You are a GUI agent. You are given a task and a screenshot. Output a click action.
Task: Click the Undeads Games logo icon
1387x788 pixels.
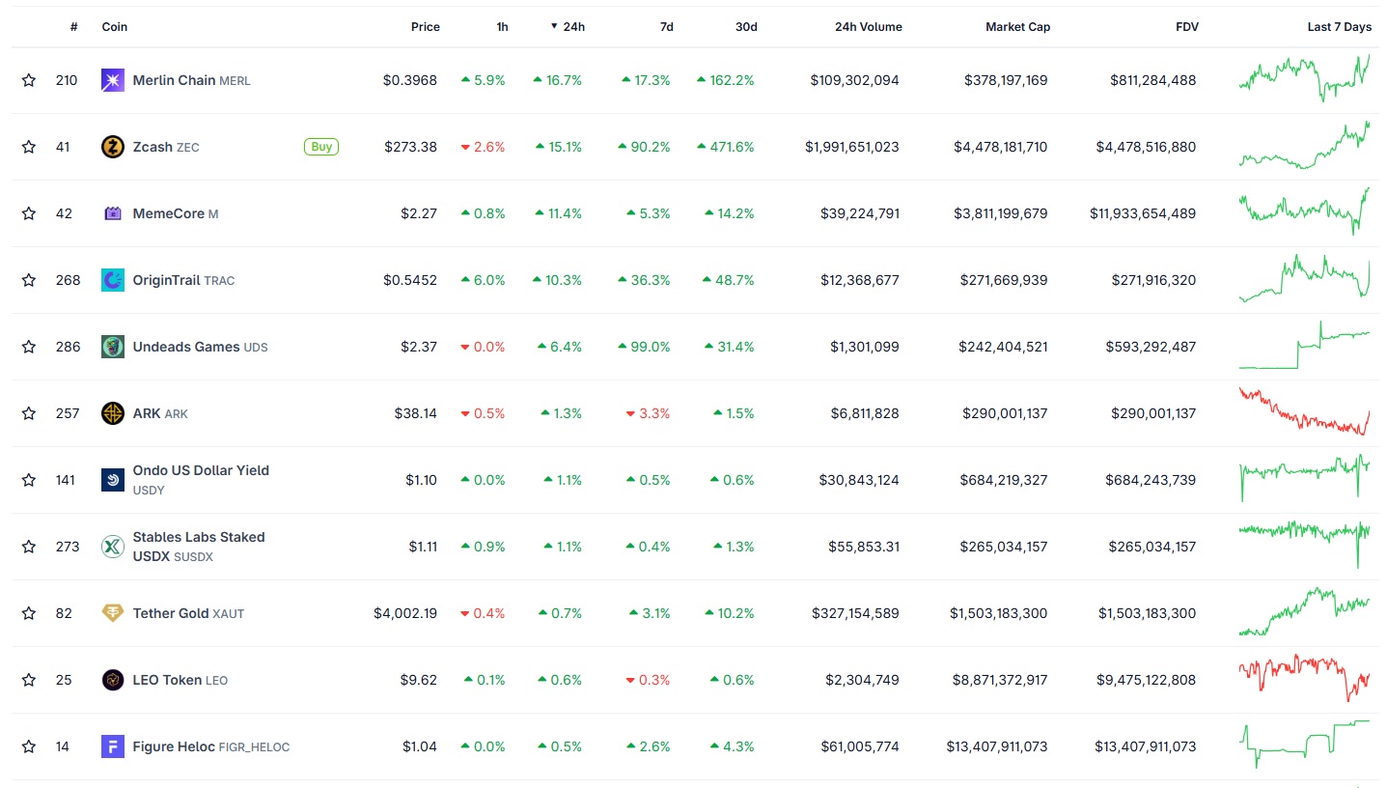point(113,347)
